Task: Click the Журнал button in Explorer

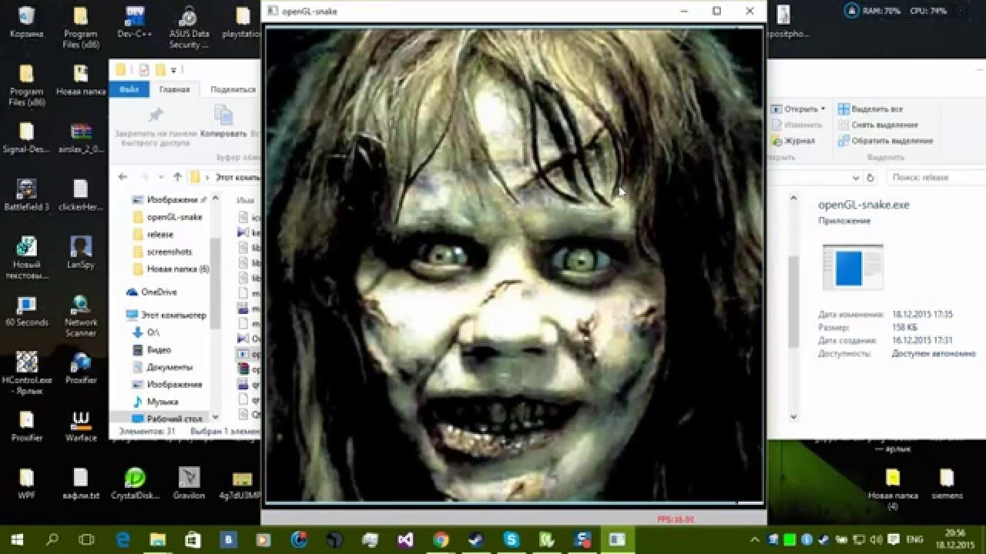Action: click(793, 141)
